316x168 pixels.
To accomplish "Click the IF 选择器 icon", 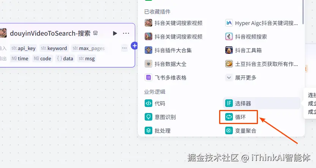I will pyautogui.click(x=229, y=104).
